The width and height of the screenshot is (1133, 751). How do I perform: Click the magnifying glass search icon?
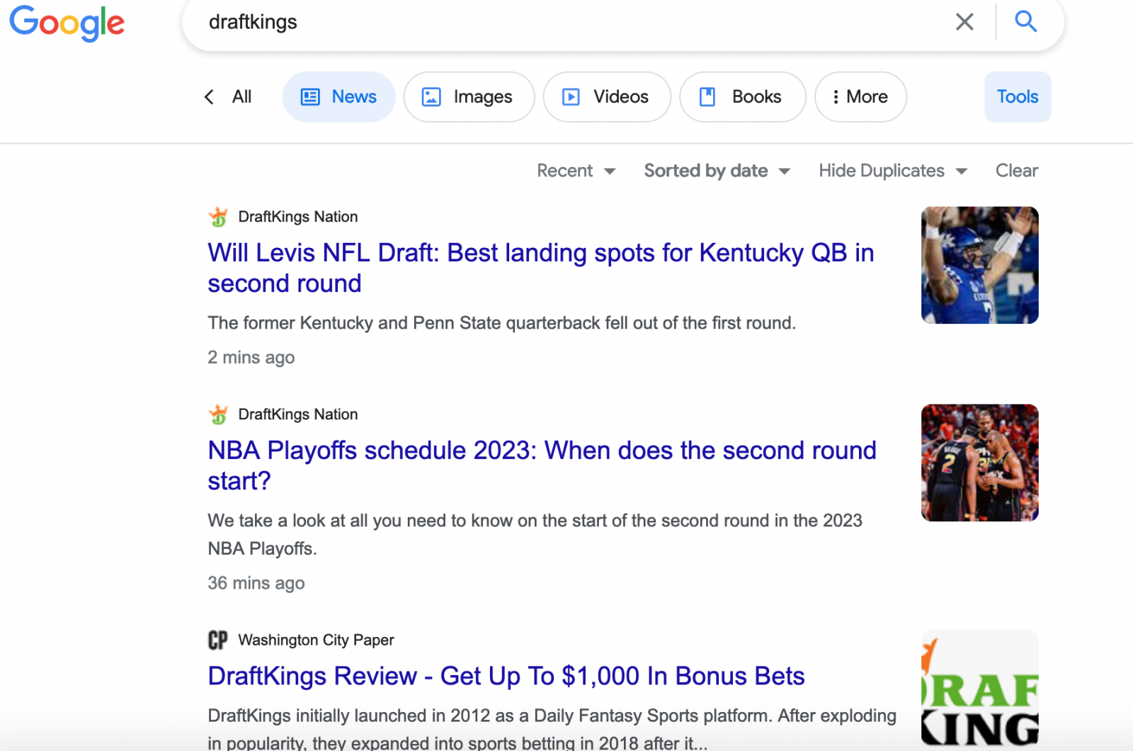1025,22
